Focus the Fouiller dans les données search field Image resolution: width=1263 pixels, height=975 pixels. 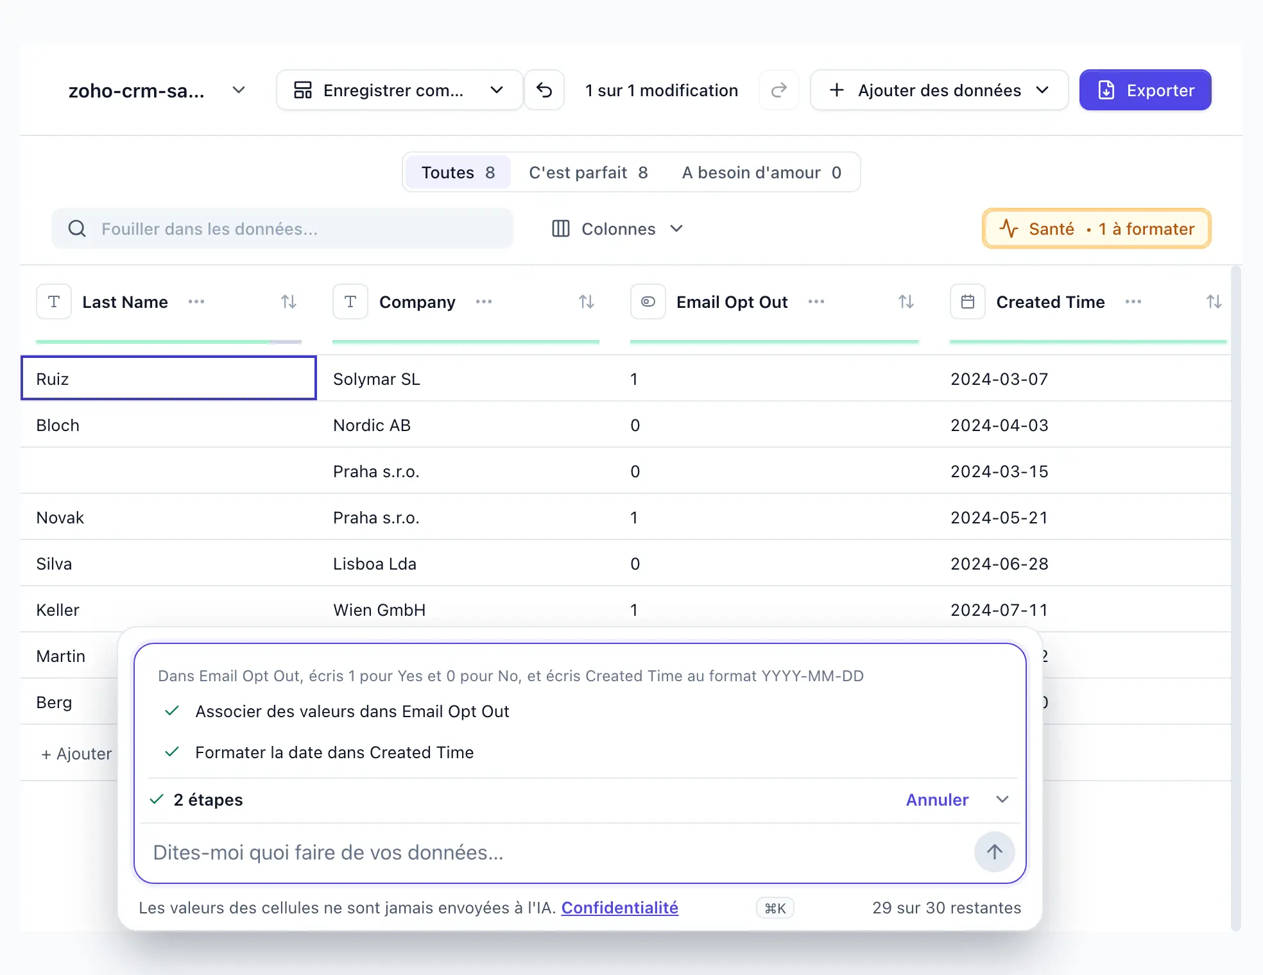(x=282, y=228)
